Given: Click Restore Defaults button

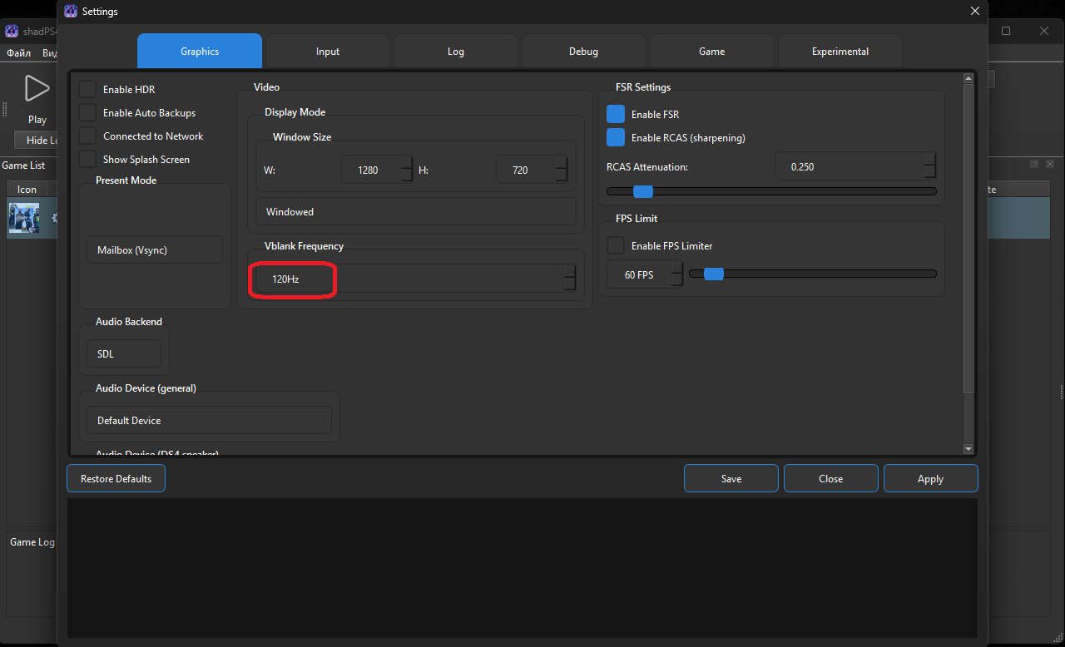Looking at the screenshot, I should point(116,478).
